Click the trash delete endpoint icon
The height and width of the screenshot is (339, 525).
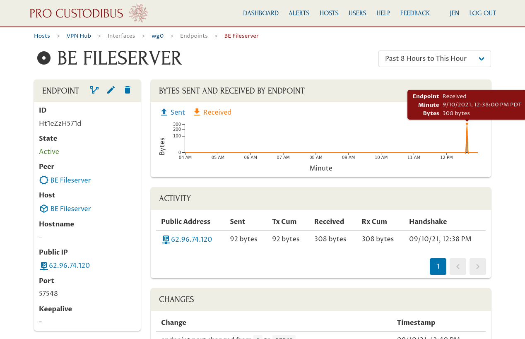point(128,90)
